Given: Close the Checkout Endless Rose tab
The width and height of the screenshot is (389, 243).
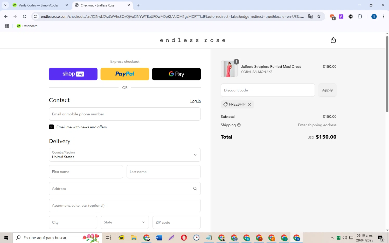Looking at the screenshot, I should click(129, 5).
